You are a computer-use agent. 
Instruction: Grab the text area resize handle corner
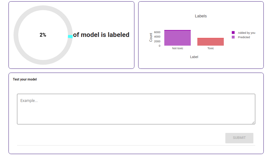(253, 122)
